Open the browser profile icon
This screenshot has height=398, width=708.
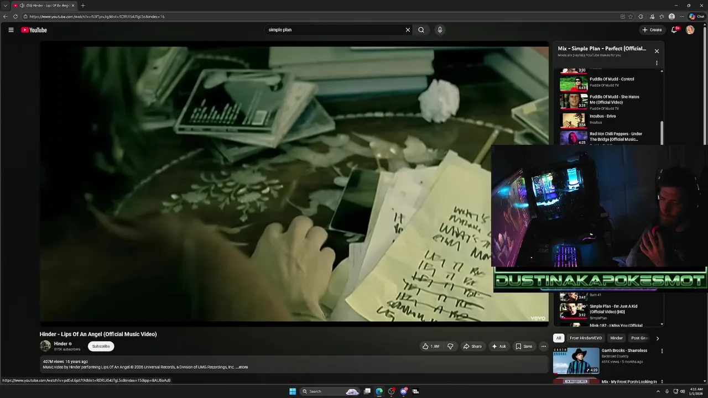[671, 17]
